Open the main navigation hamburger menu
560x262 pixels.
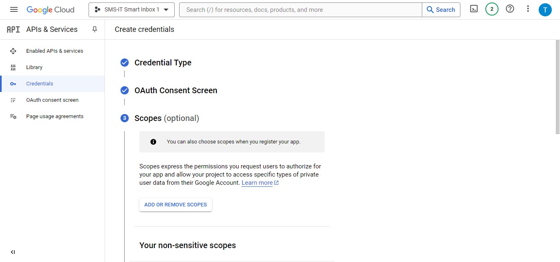pos(14,9)
